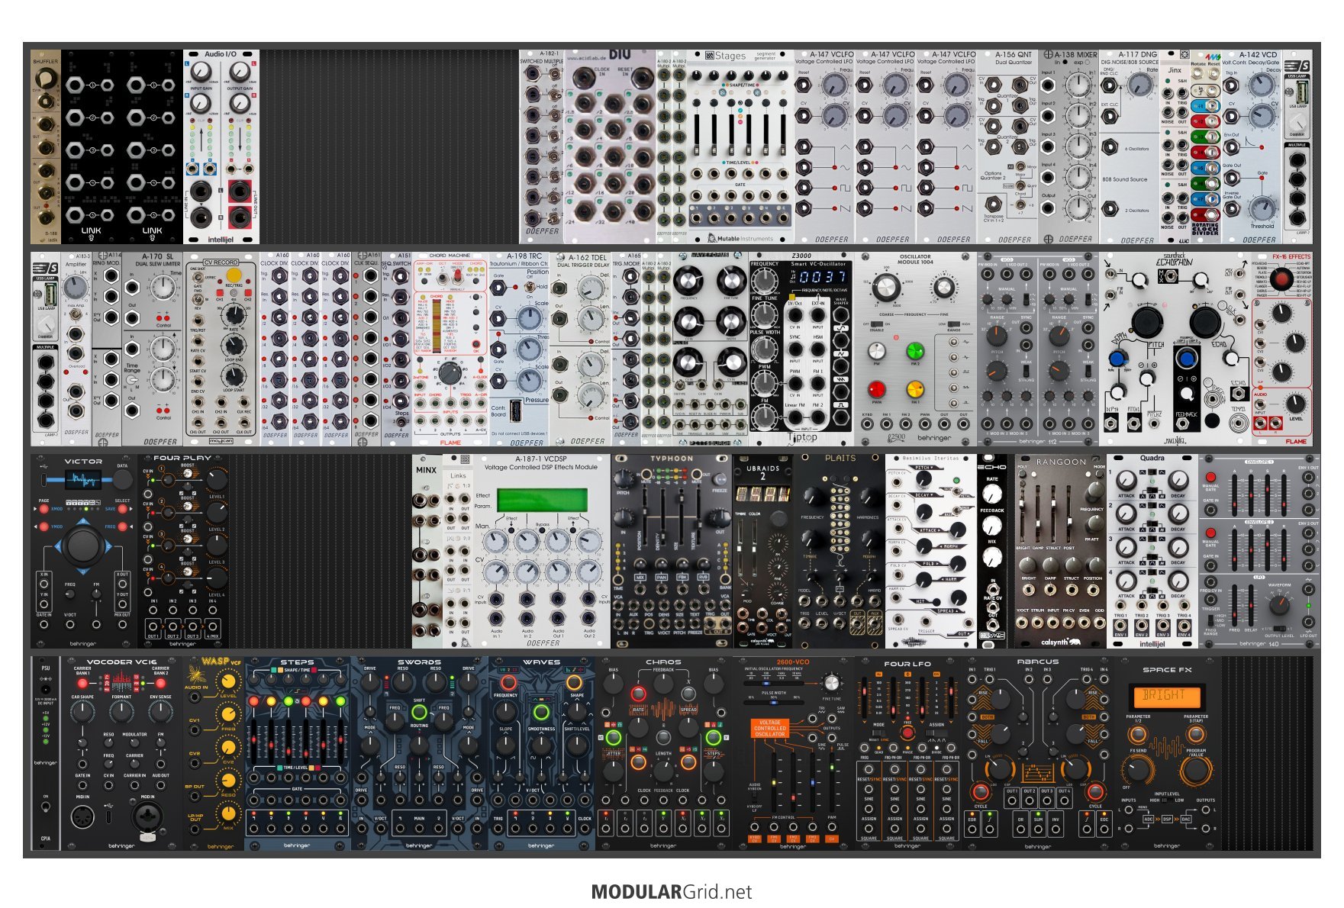Select the Rangoon module
The image size is (1344, 908).
1061,551
